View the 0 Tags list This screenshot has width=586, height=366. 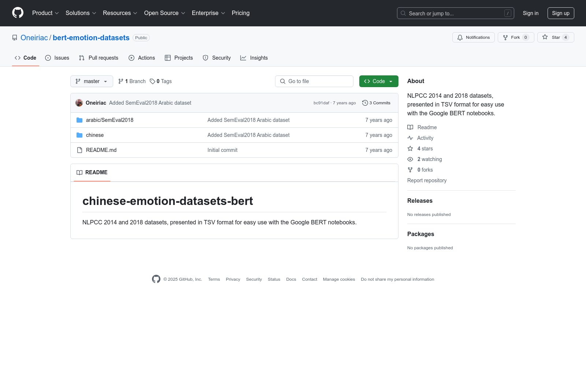[x=161, y=81]
